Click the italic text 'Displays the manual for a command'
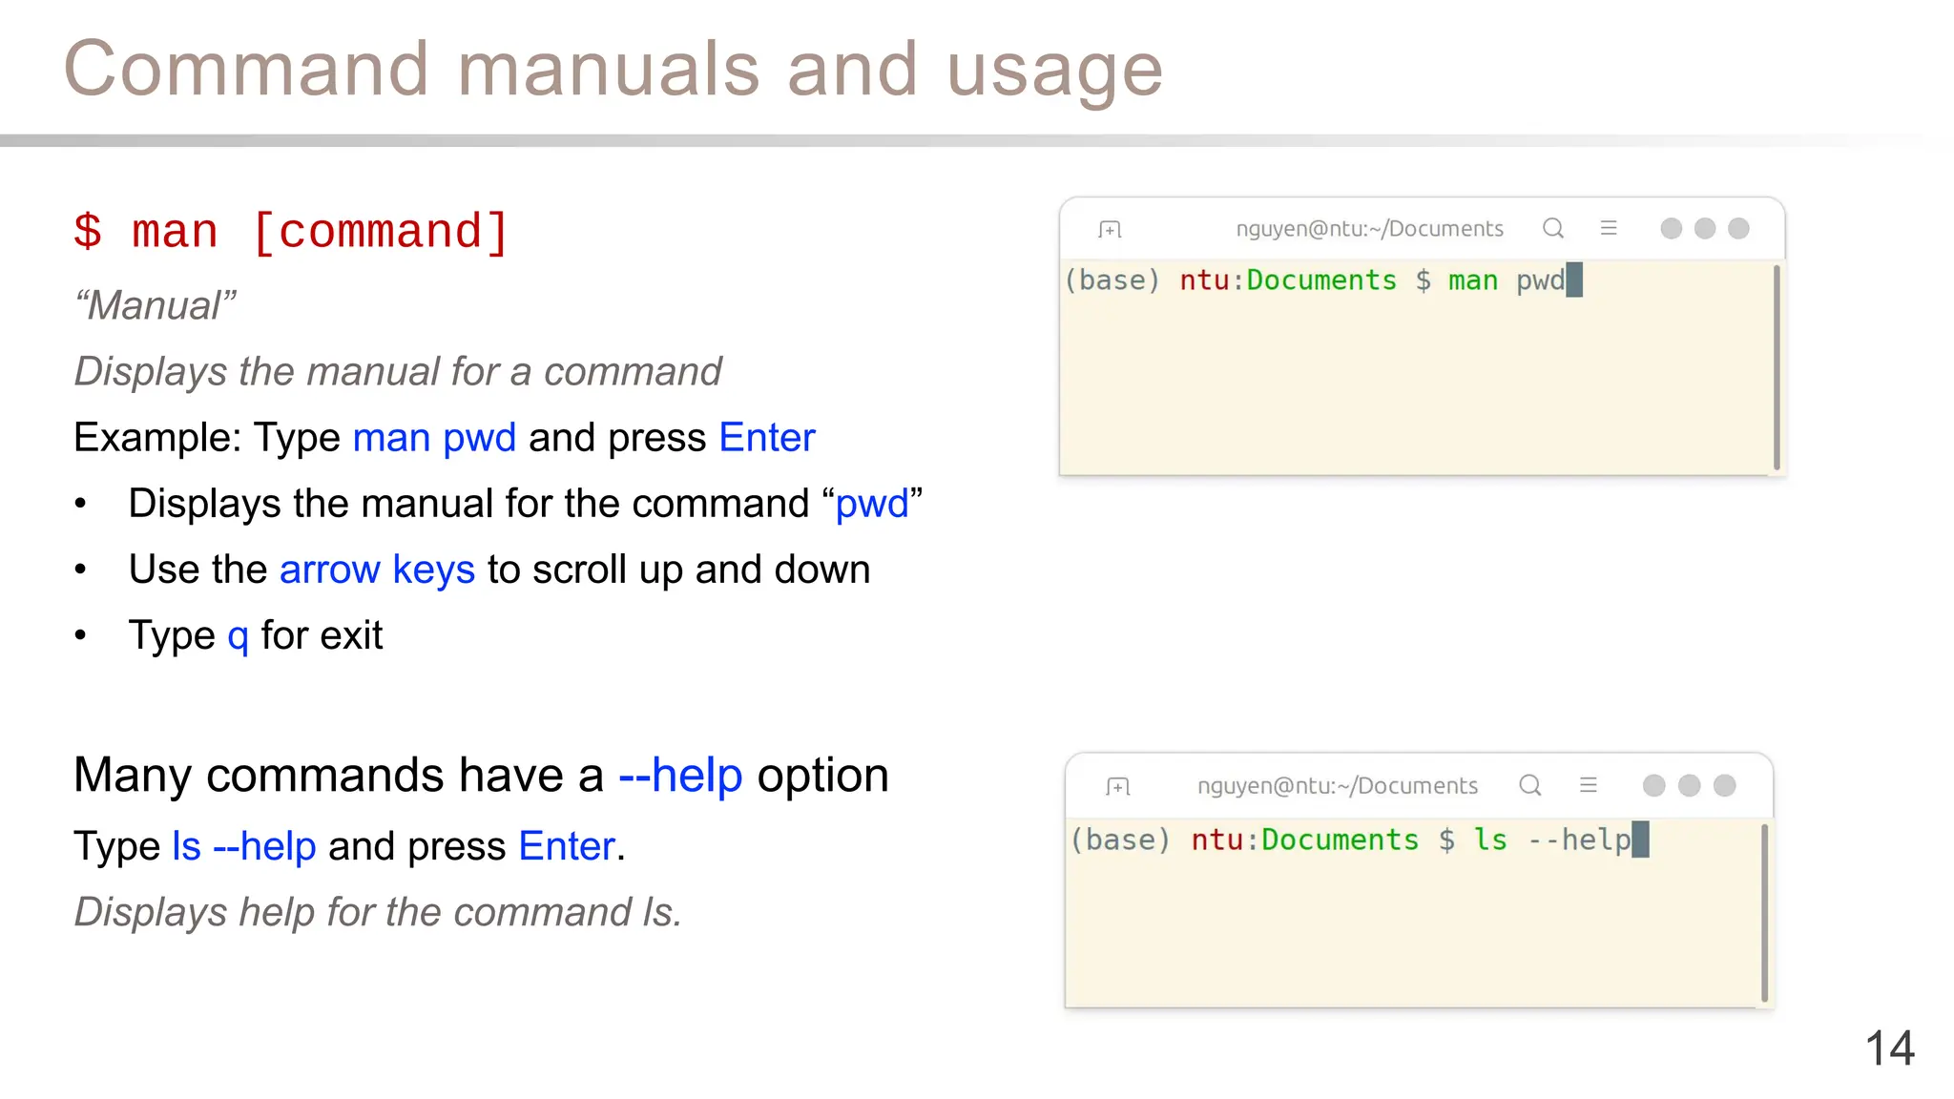 click(x=398, y=372)
